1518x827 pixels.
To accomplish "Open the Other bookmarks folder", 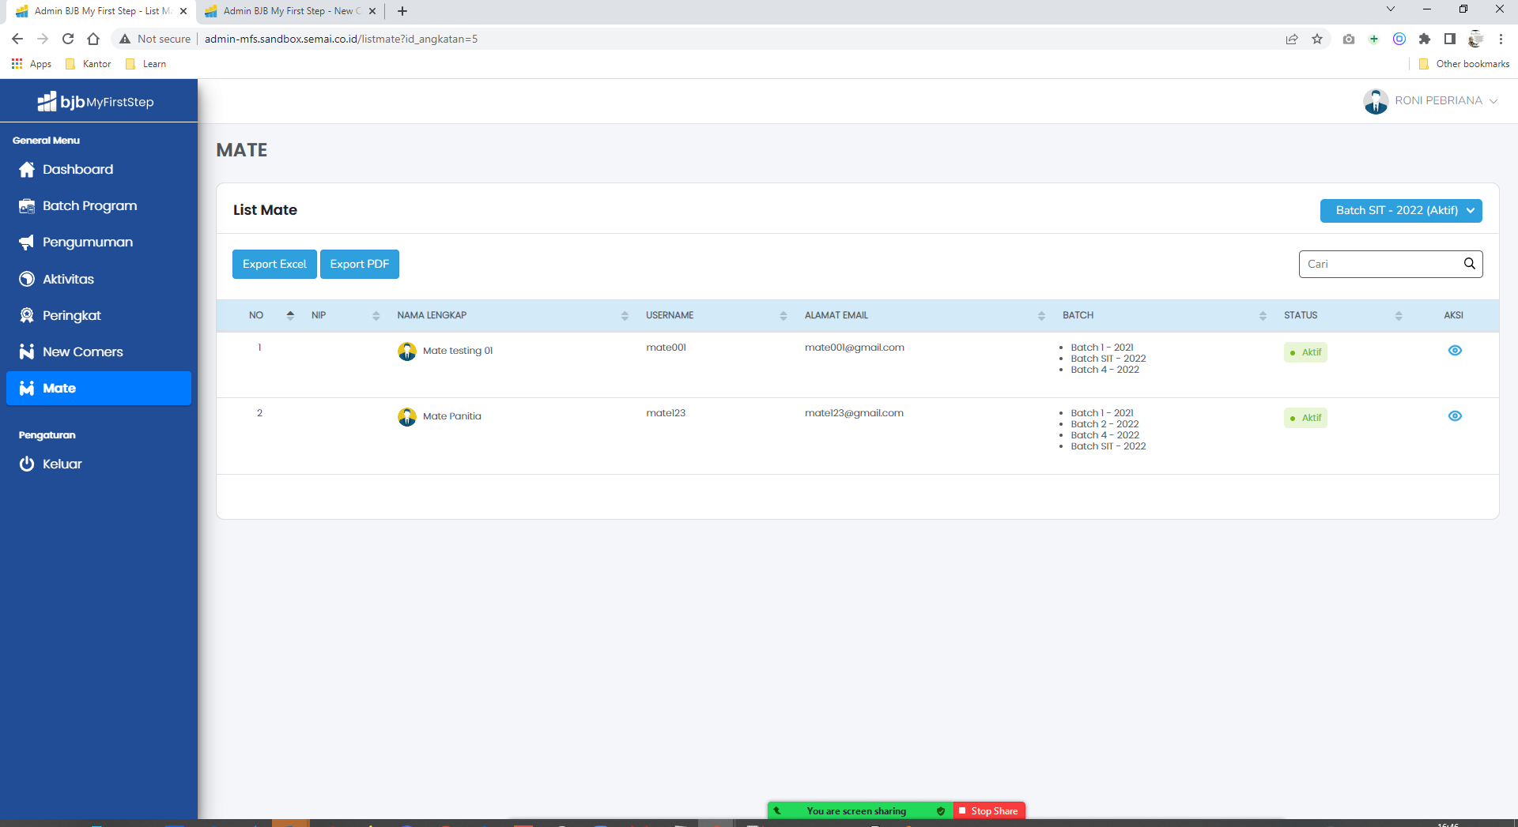I will (x=1464, y=64).
